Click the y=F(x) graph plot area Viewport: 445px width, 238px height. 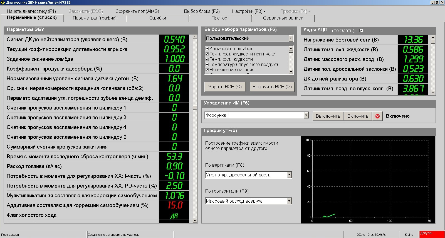pos(370,178)
